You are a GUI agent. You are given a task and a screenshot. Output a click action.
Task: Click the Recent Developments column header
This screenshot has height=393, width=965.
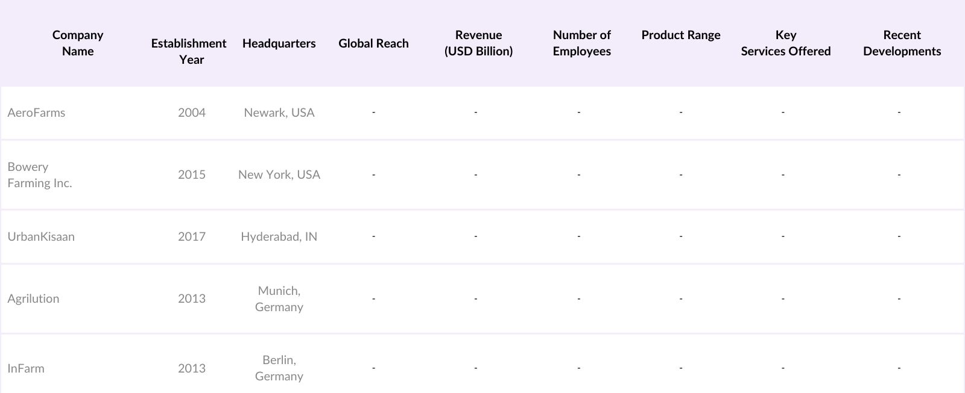[x=902, y=43]
